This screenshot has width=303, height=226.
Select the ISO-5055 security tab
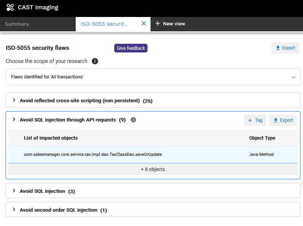pos(104,24)
